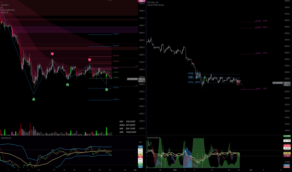Click the pmLow 37550 level label
Screen dimensions: 292x172
tap(261, 53)
